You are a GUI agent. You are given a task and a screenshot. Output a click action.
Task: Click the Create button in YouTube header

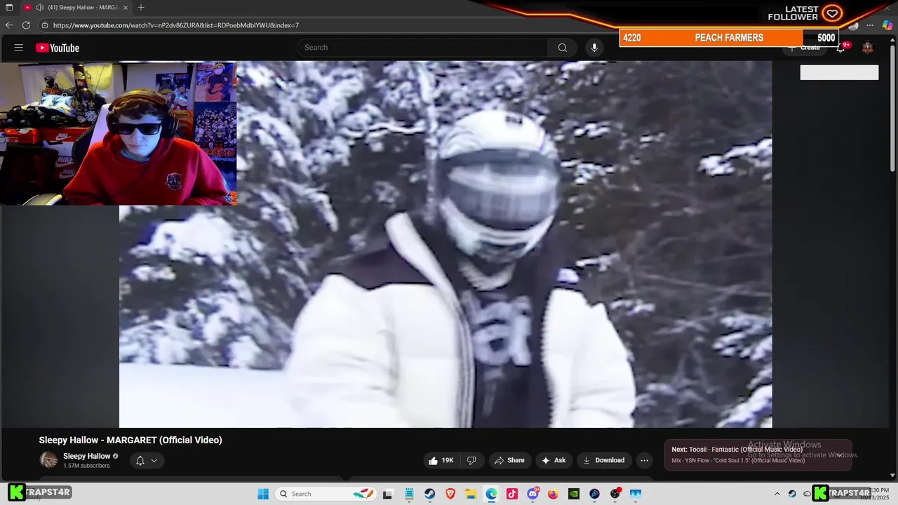point(804,48)
